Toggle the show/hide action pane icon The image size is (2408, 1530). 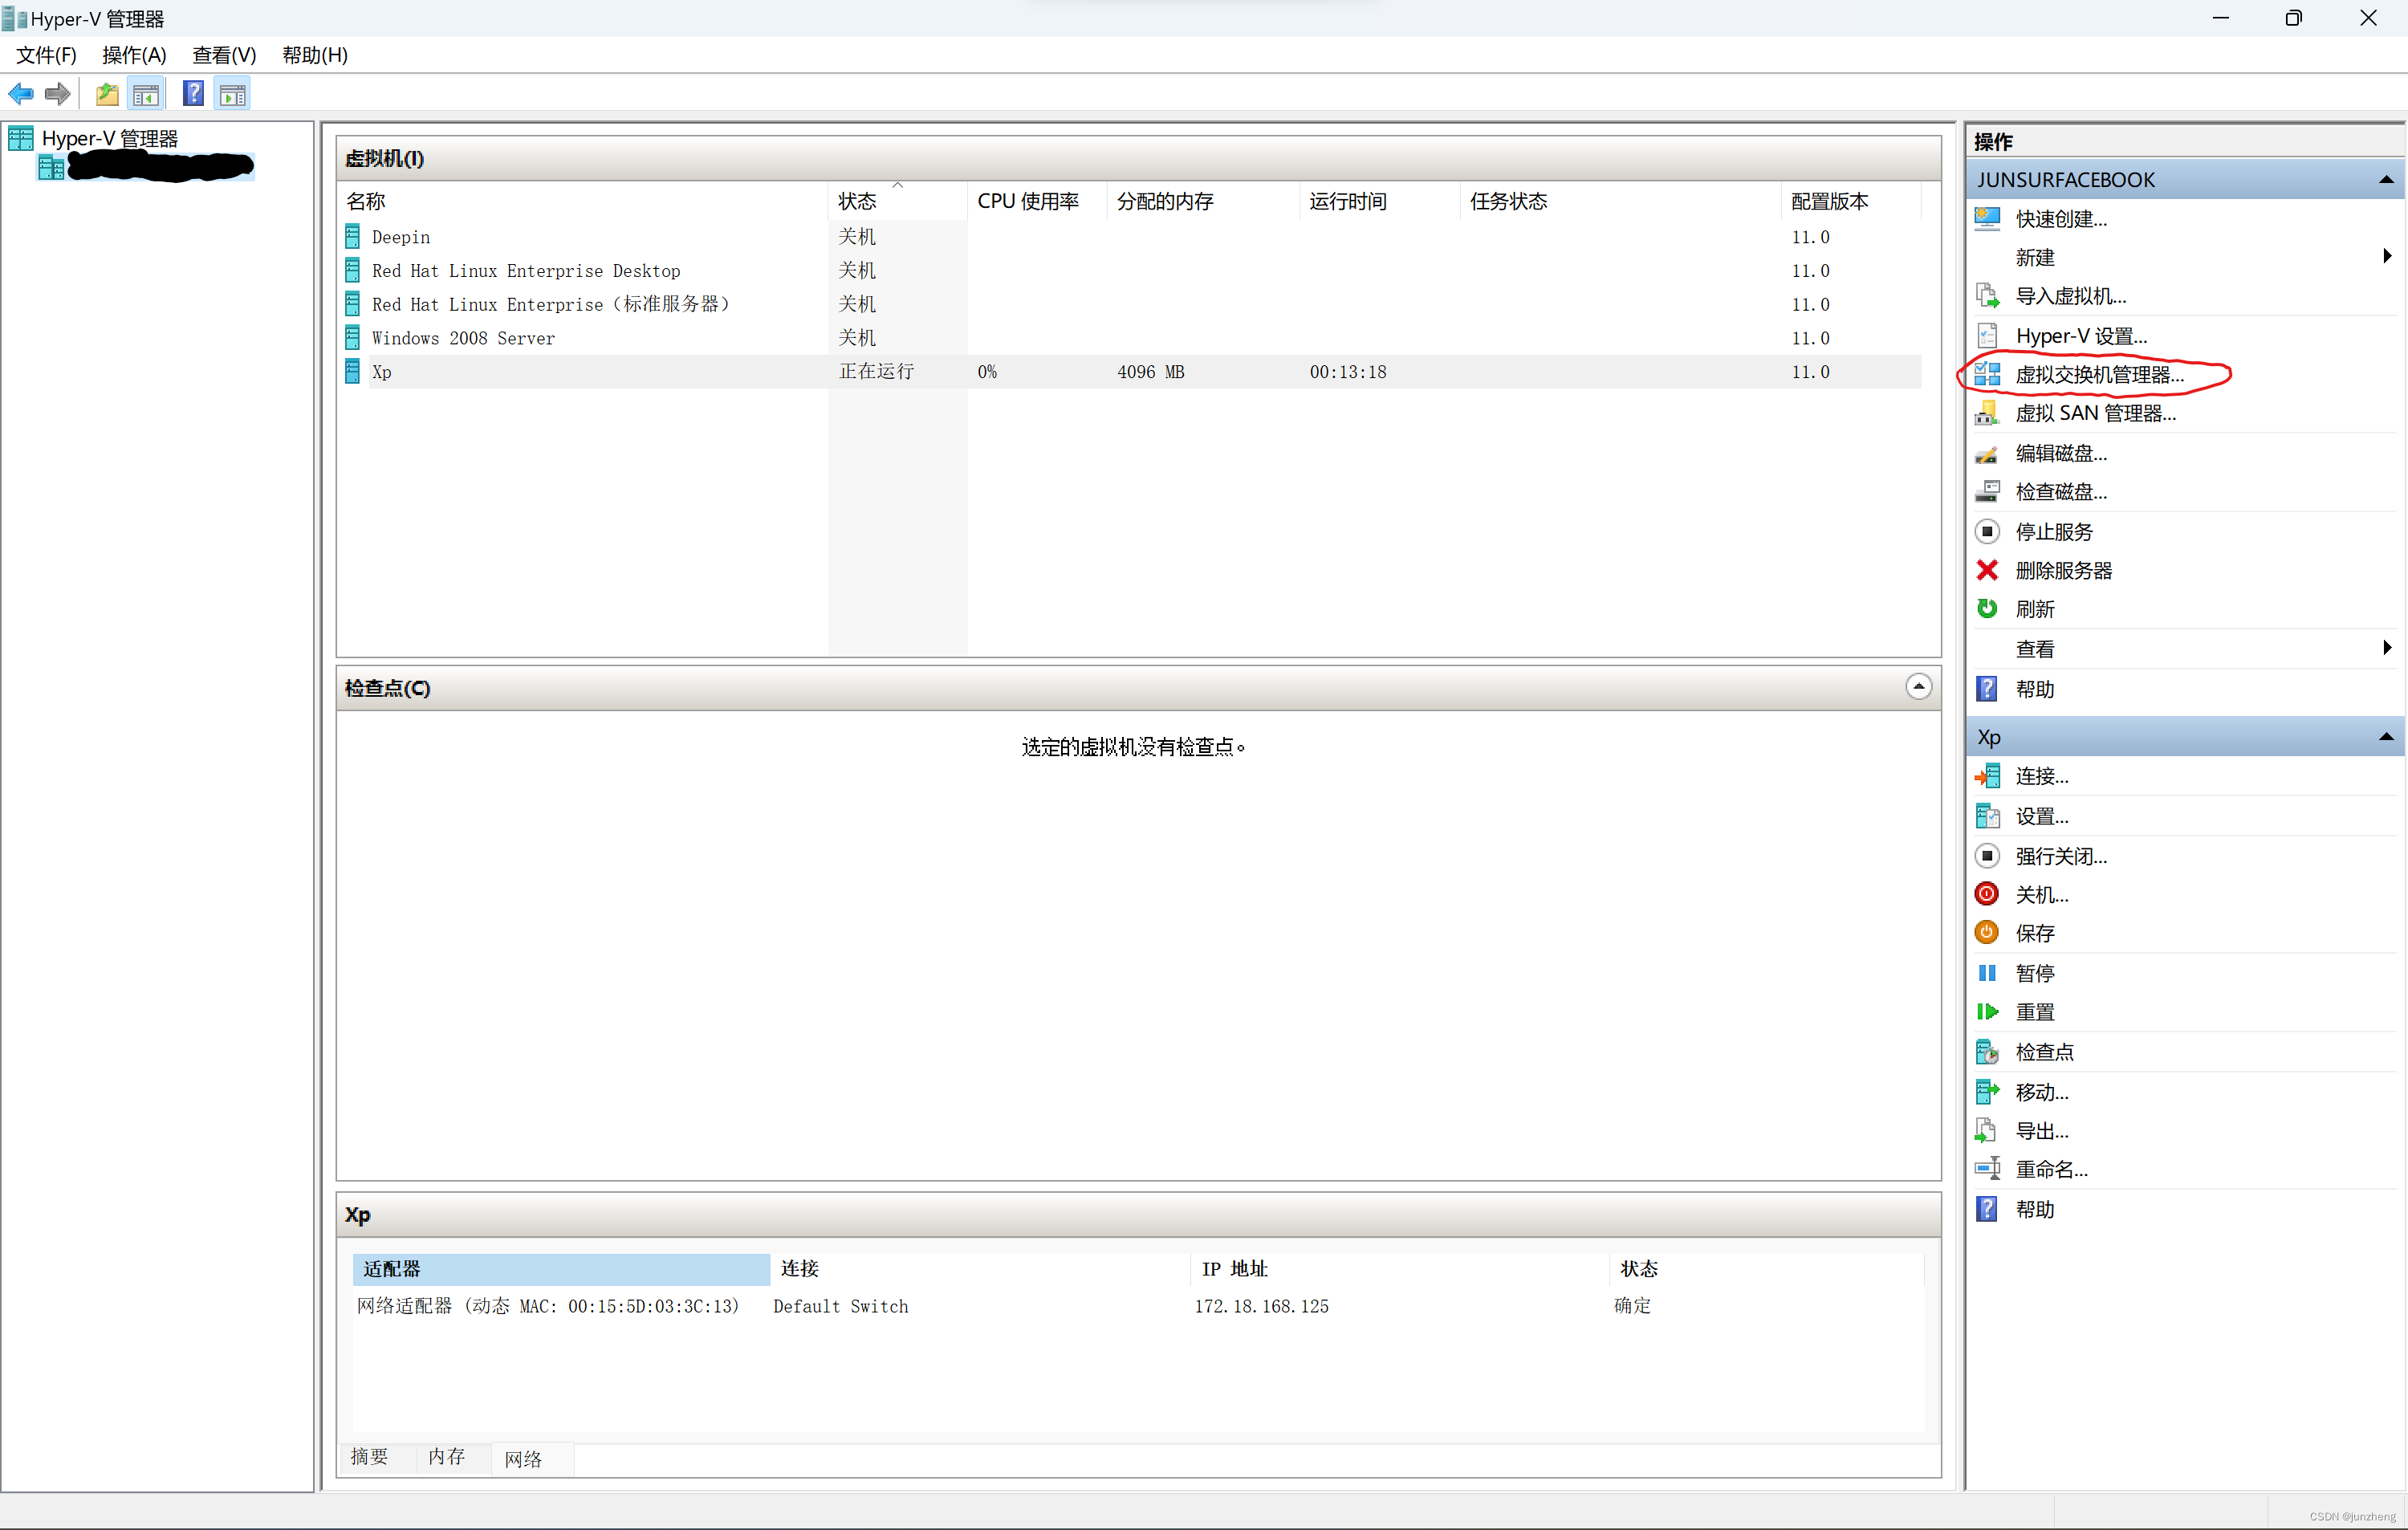pos(233,95)
